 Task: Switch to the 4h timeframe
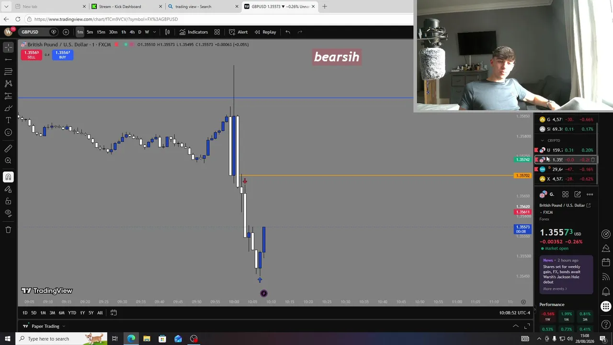tap(132, 32)
